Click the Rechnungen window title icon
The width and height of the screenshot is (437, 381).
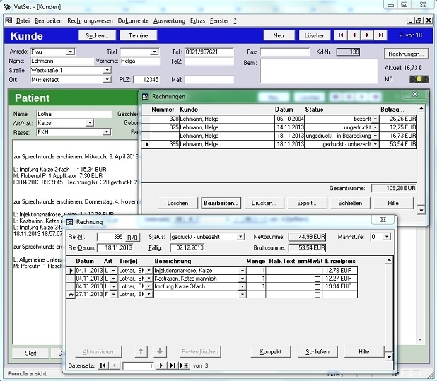point(146,97)
